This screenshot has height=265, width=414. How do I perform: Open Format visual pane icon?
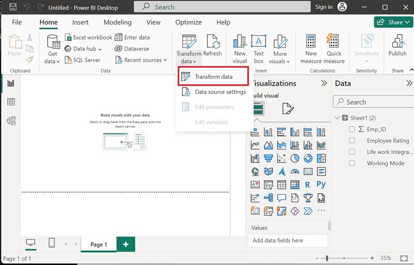click(x=287, y=109)
